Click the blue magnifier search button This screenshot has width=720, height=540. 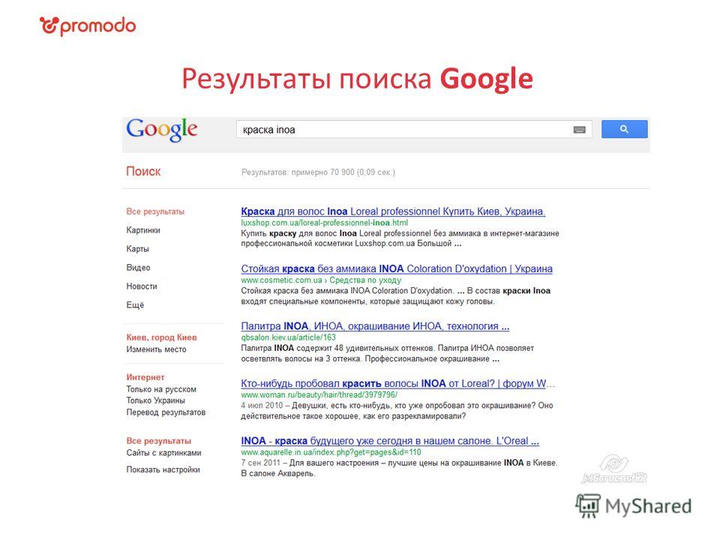tap(624, 129)
